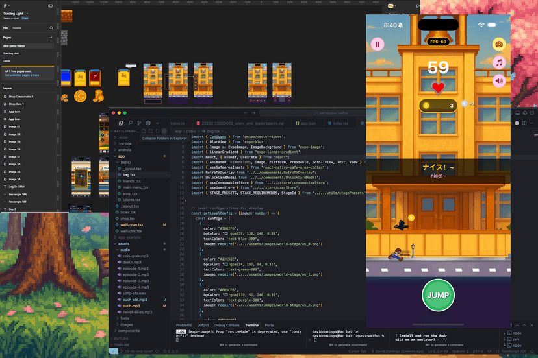Click Collapse Folders in Explorer icon

[x=164, y=131]
